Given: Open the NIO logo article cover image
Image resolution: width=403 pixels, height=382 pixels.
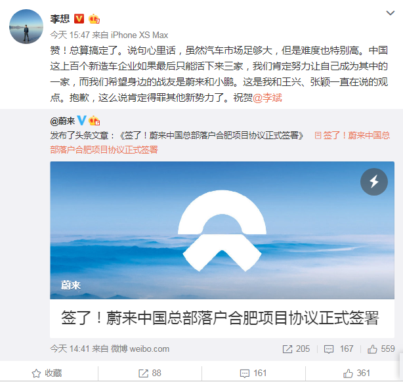Looking at the screenshot, I should [x=222, y=230].
